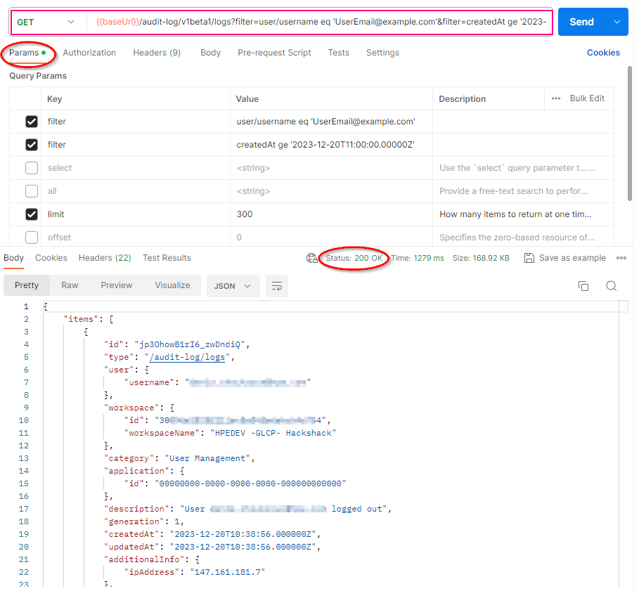Toggle the wrap lines icon
This screenshot has height=591, width=639.
[277, 286]
